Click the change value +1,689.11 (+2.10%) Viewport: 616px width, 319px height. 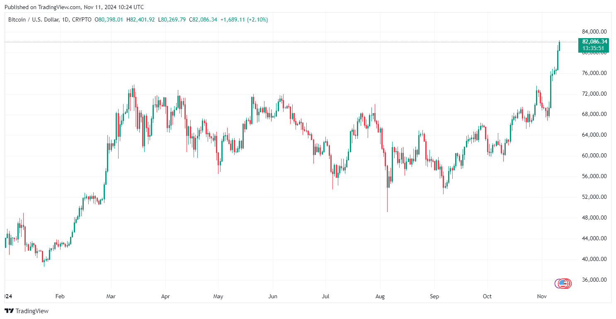pos(244,19)
